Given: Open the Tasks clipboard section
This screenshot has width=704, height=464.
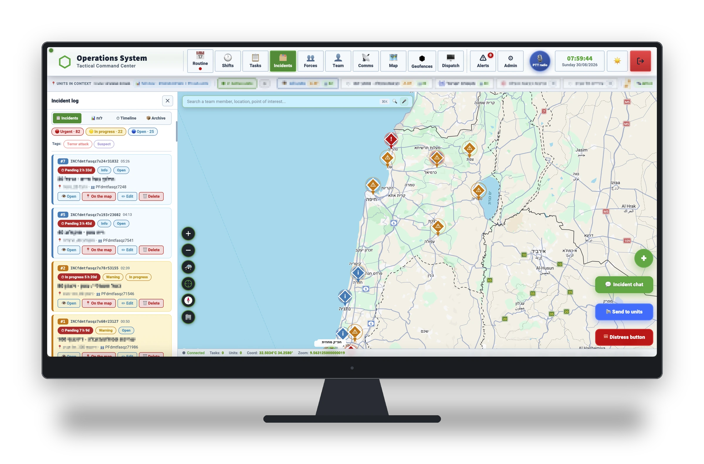Looking at the screenshot, I should [255, 61].
